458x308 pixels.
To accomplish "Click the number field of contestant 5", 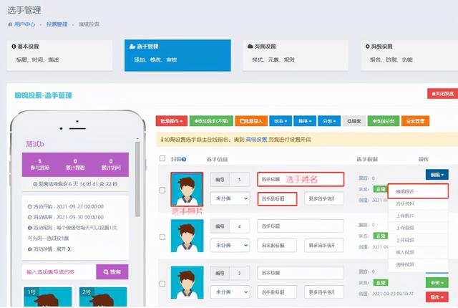I will pos(240,179).
